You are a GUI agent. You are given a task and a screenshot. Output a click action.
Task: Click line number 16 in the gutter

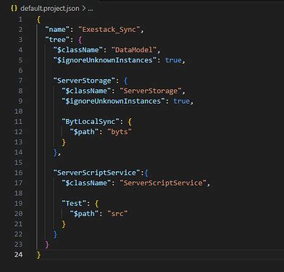click(x=18, y=173)
